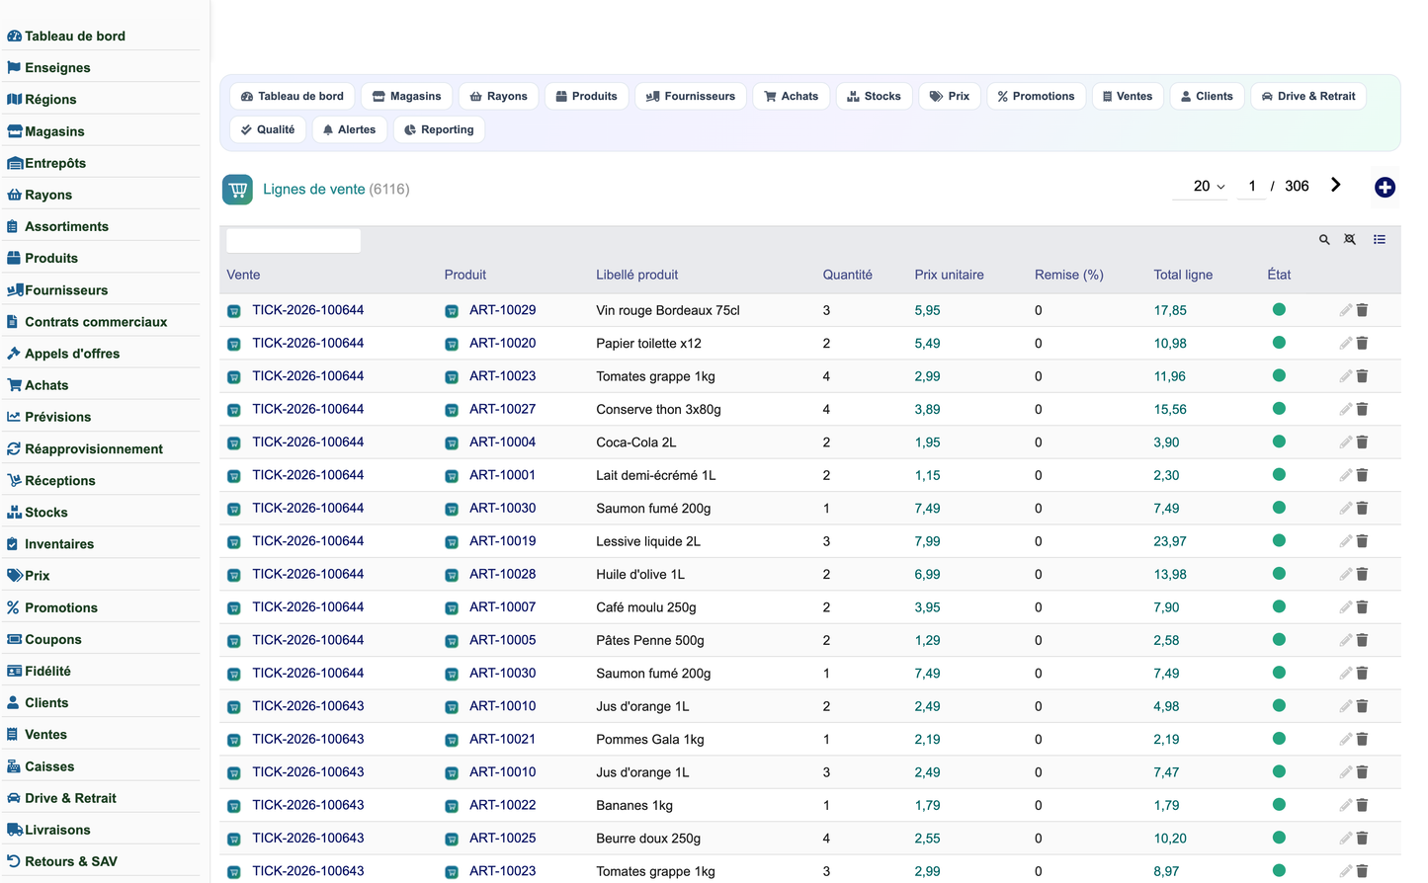Open sale link TICK-2026-100643 for Bananes 1kg
The image size is (1428, 883).
[x=307, y=805]
